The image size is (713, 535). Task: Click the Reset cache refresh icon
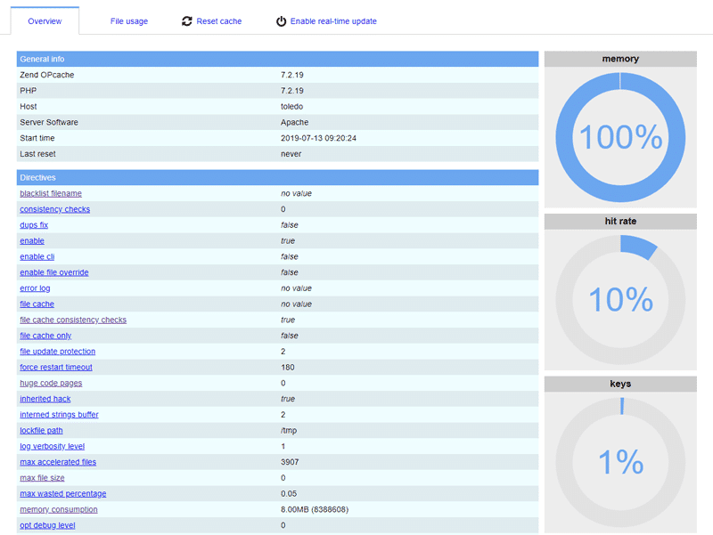pyautogui.click(x=185, y=20)
